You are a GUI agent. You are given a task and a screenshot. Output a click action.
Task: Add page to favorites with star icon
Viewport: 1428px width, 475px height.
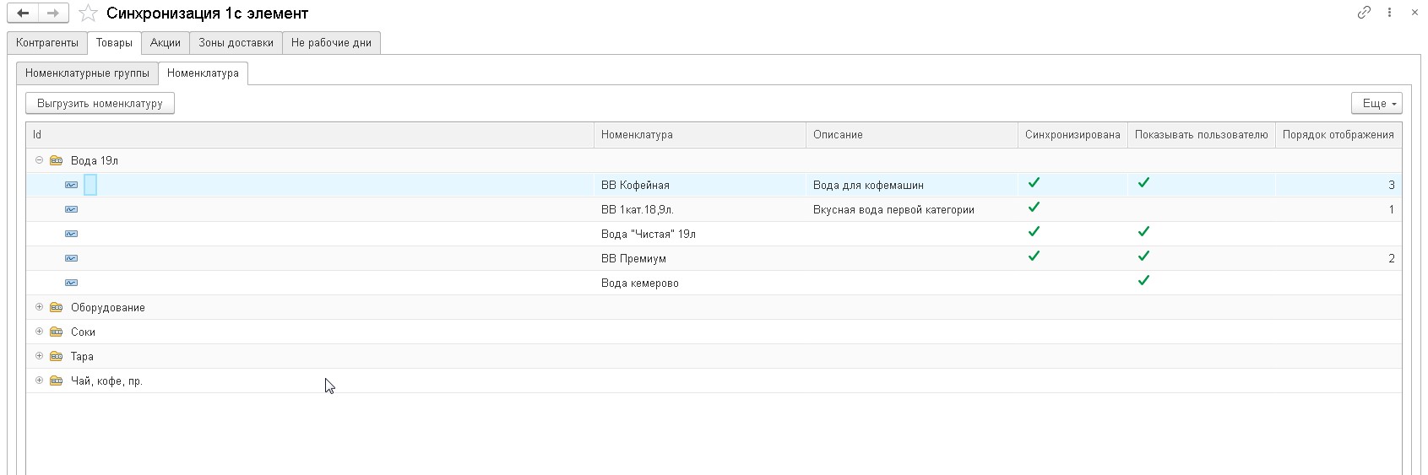coord(88,13)
